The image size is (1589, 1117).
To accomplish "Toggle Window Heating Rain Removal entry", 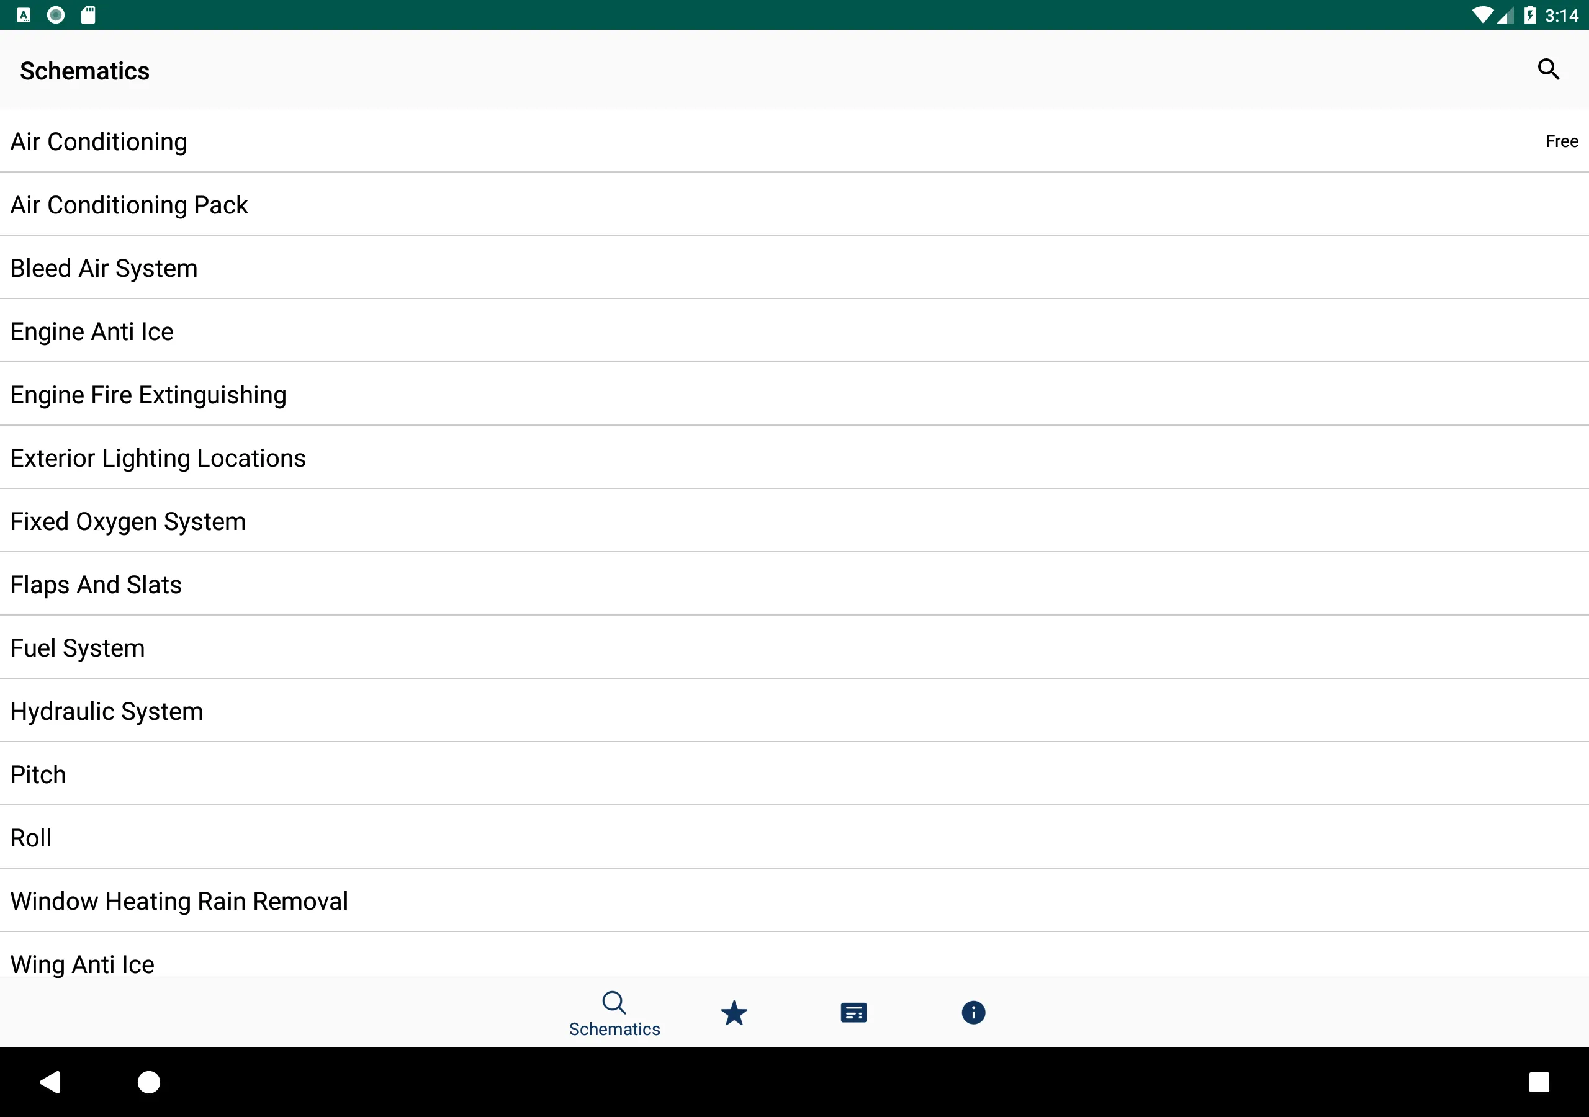I will 794,900.
